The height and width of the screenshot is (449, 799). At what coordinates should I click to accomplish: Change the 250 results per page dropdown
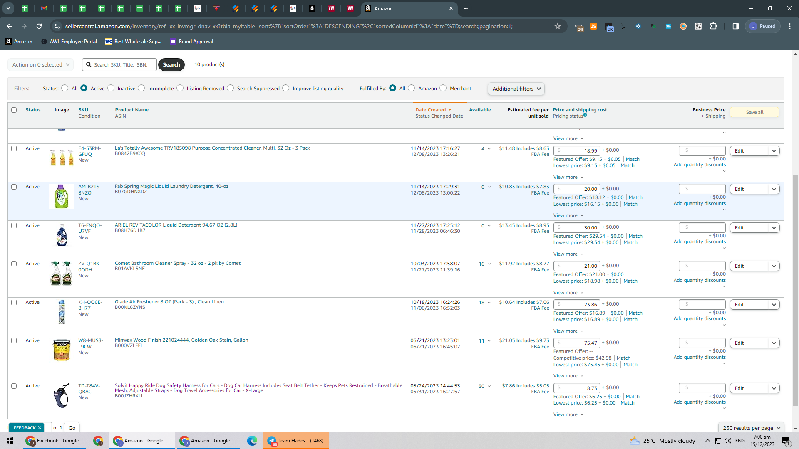tap(751, 428)
